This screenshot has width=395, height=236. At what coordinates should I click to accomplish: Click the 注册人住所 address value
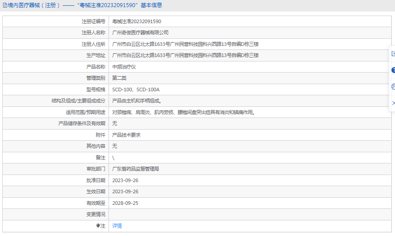click(185, 44)
